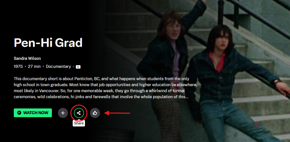Viewport: 290px width, 142px height.
Task: Click the G rating badge
Action: tap(78, 67)
